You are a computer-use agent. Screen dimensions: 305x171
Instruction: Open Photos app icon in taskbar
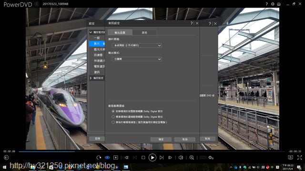click(126, 167)
